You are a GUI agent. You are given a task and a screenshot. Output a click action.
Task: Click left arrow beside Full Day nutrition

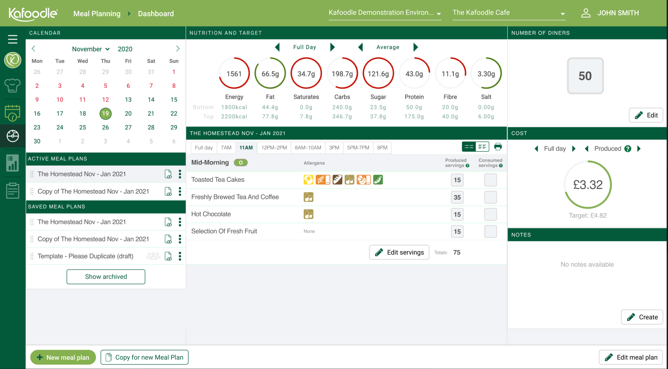[277, 47]
